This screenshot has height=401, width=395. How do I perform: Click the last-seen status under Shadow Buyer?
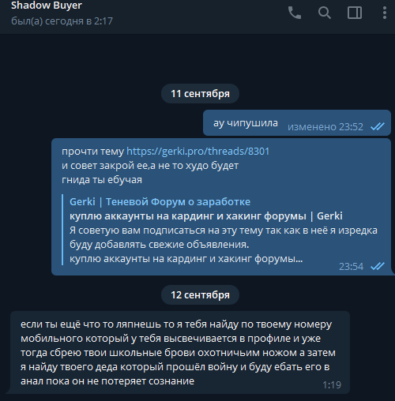pyautogui.click(x=62, y=21)
